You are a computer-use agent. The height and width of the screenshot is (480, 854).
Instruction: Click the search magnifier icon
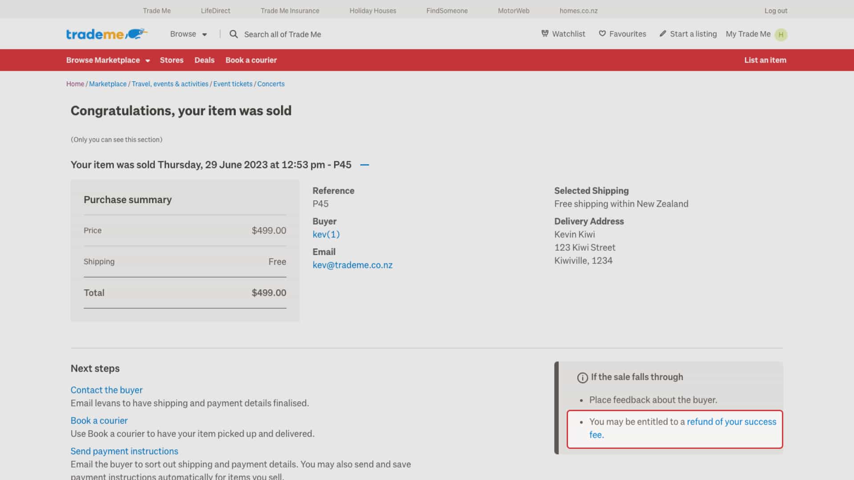coord(234,34)
